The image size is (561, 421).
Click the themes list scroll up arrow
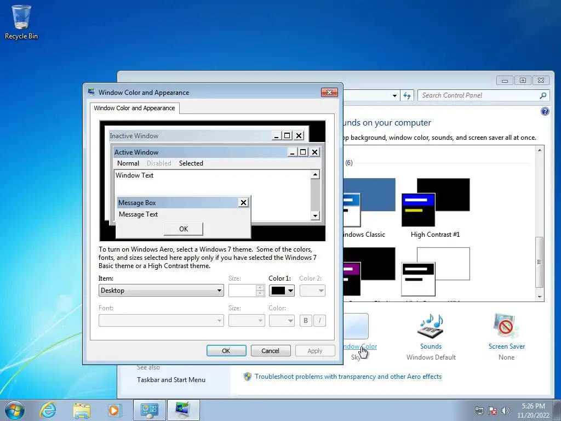point(540,150)
